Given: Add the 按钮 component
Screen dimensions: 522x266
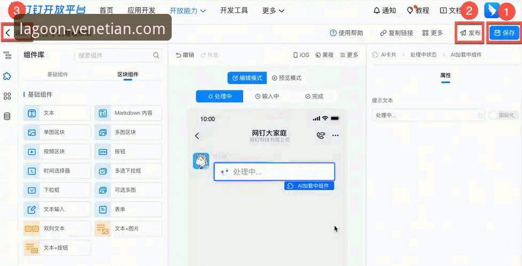Looking at the screenshot, I should [128, 152].
